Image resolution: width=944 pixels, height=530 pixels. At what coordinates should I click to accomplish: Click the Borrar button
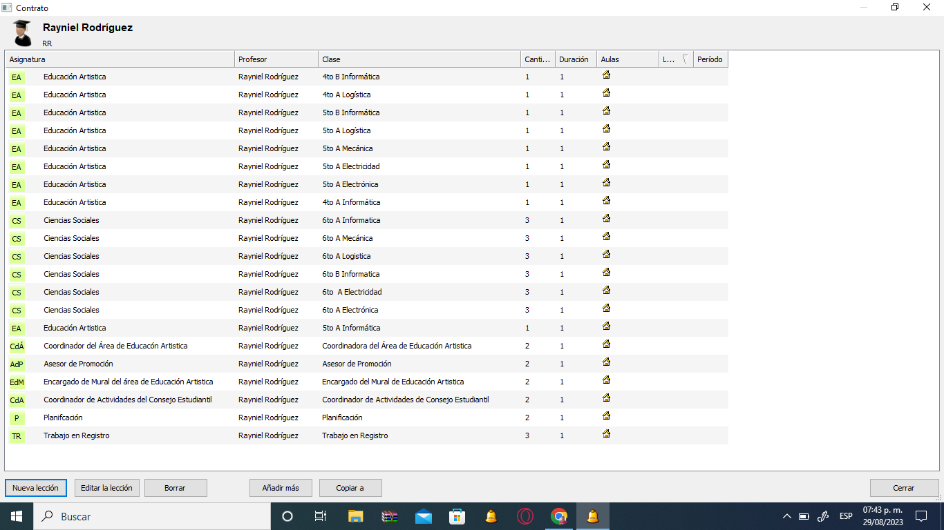(x=176, y=488)
